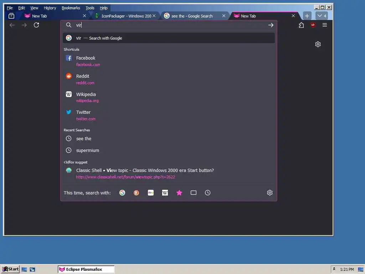
Task: Search this time with Wikipedia icon
Action: point(165,193)
